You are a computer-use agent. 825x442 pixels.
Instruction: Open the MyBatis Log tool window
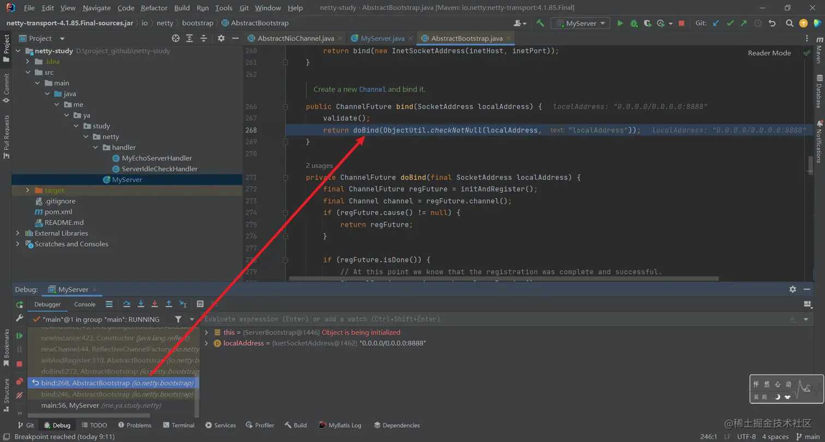[x=341, y=425]
